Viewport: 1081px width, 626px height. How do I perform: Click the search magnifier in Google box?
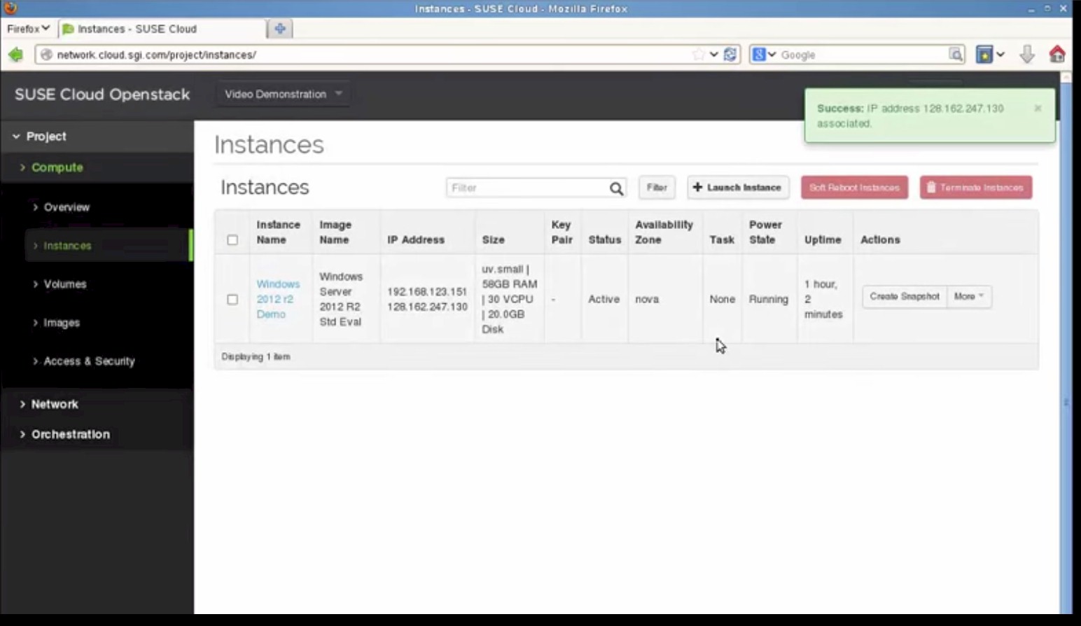tap(956, 54)
